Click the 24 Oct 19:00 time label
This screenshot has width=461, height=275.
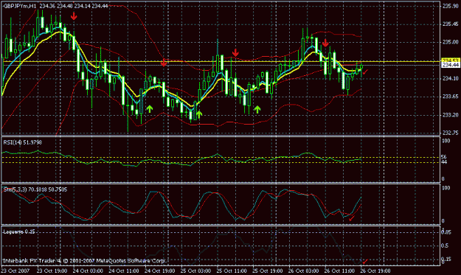(x=159, y=271)
